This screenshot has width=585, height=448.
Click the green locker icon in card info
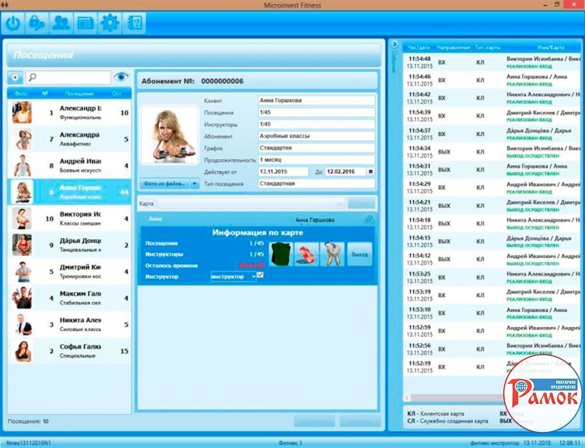(281, 254)
